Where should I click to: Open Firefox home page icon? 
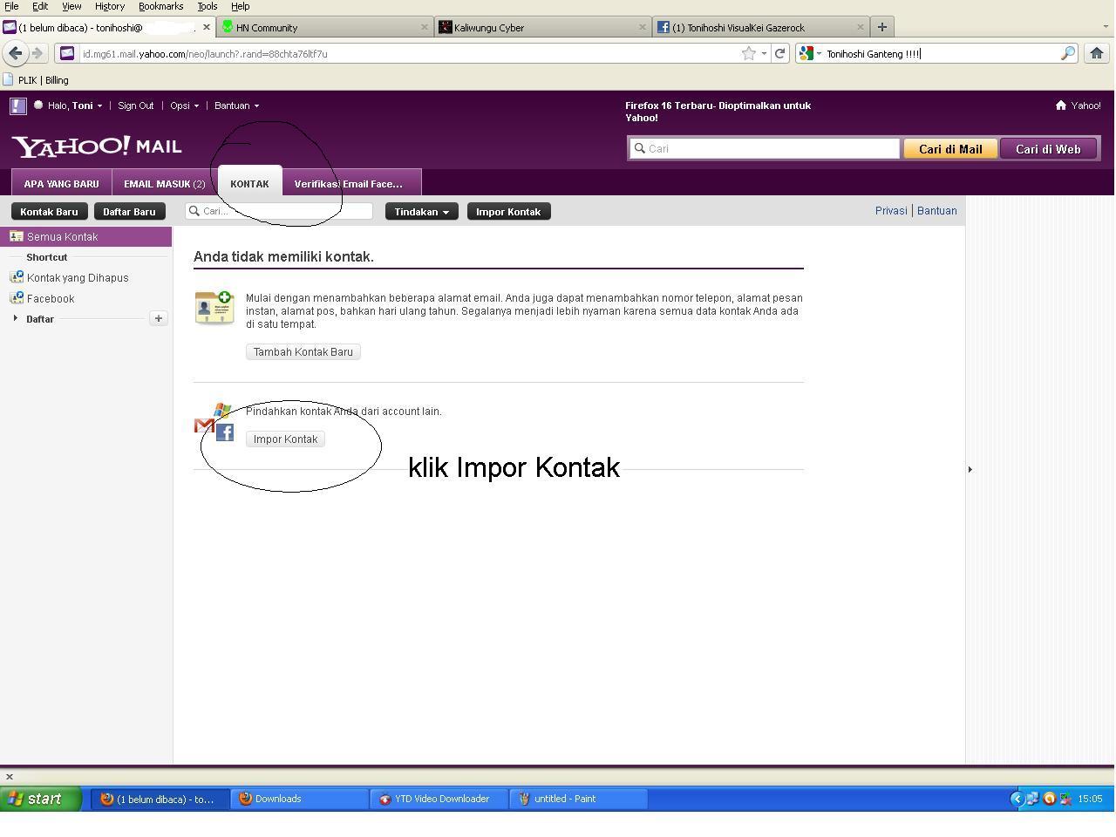[1097, 53]
